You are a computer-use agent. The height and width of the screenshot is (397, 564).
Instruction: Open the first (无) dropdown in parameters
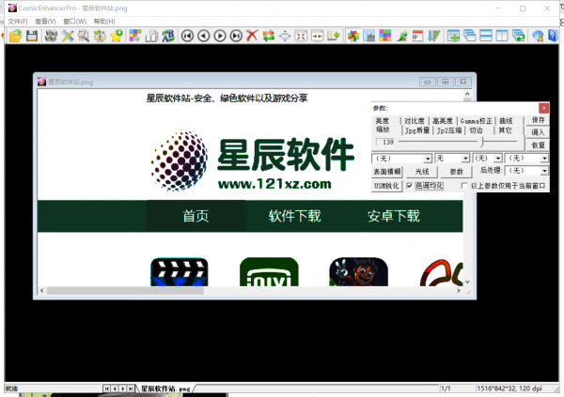[x=428, y=159]
